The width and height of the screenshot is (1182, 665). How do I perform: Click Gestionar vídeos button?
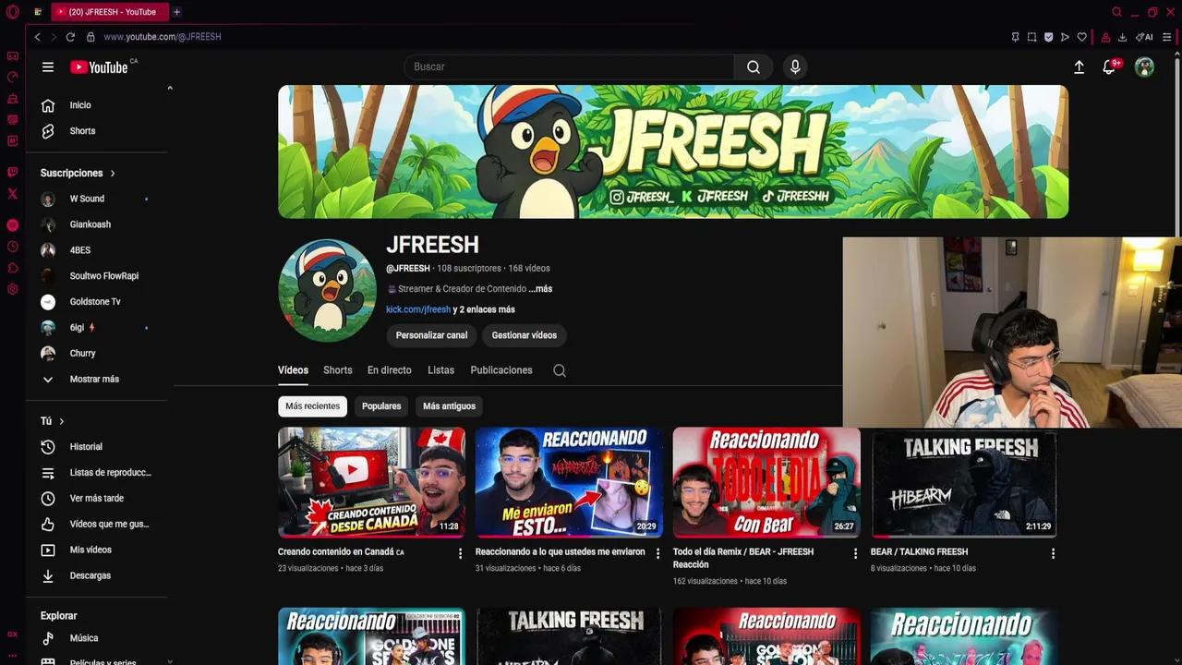(x=524, y=335)
